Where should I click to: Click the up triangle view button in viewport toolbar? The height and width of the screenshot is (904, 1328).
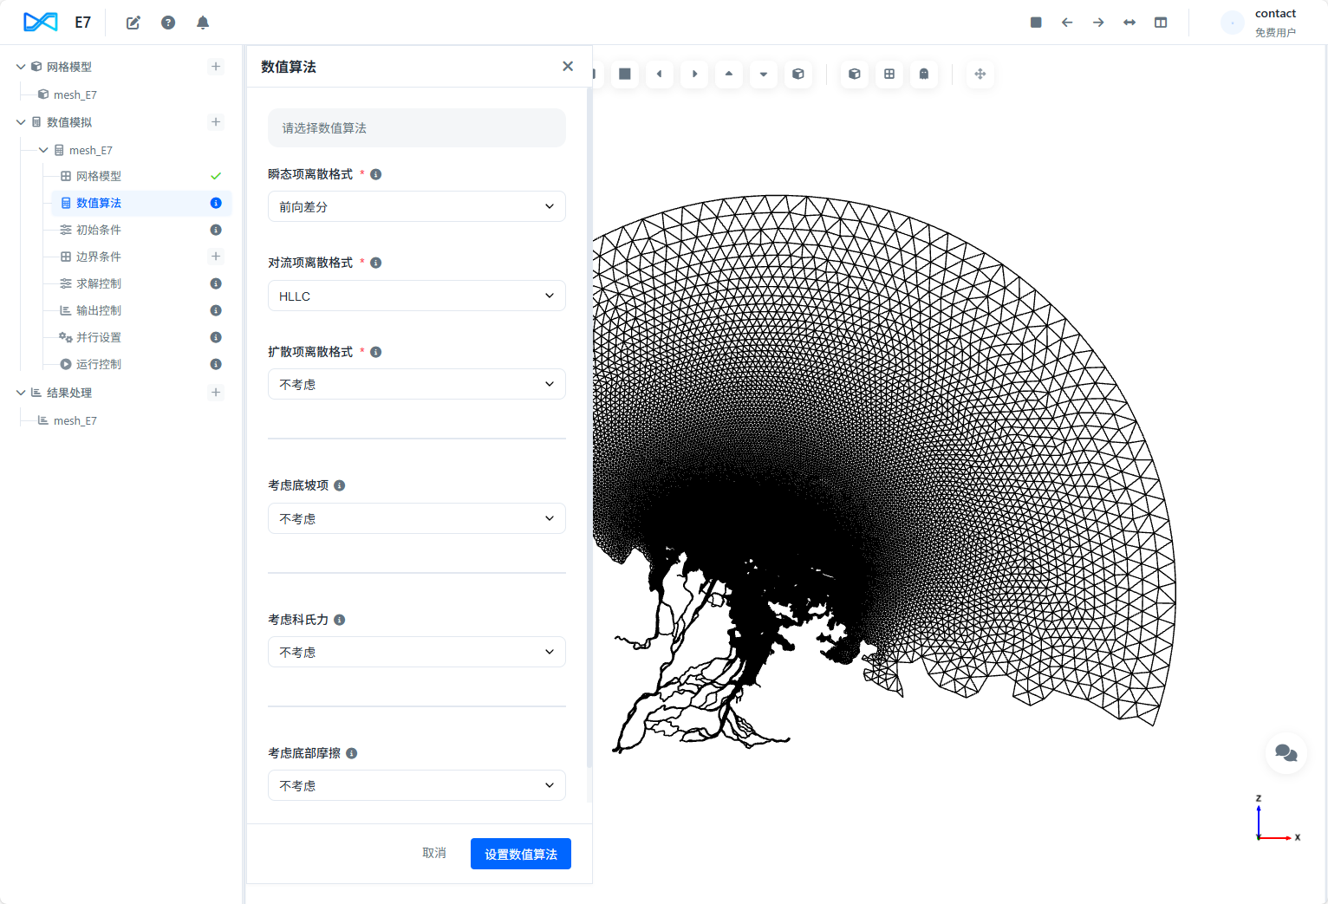(729, 75)
